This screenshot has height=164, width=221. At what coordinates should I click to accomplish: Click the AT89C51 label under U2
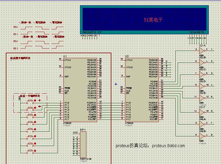[x=129, y=123]
